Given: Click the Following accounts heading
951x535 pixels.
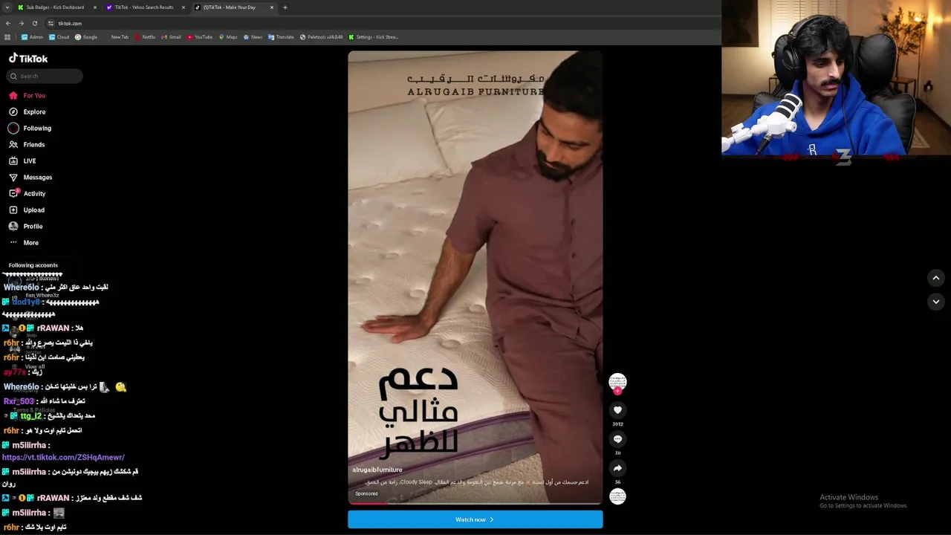Looking at the screenshot, I should pyautogui.click(x=33, y=265).
